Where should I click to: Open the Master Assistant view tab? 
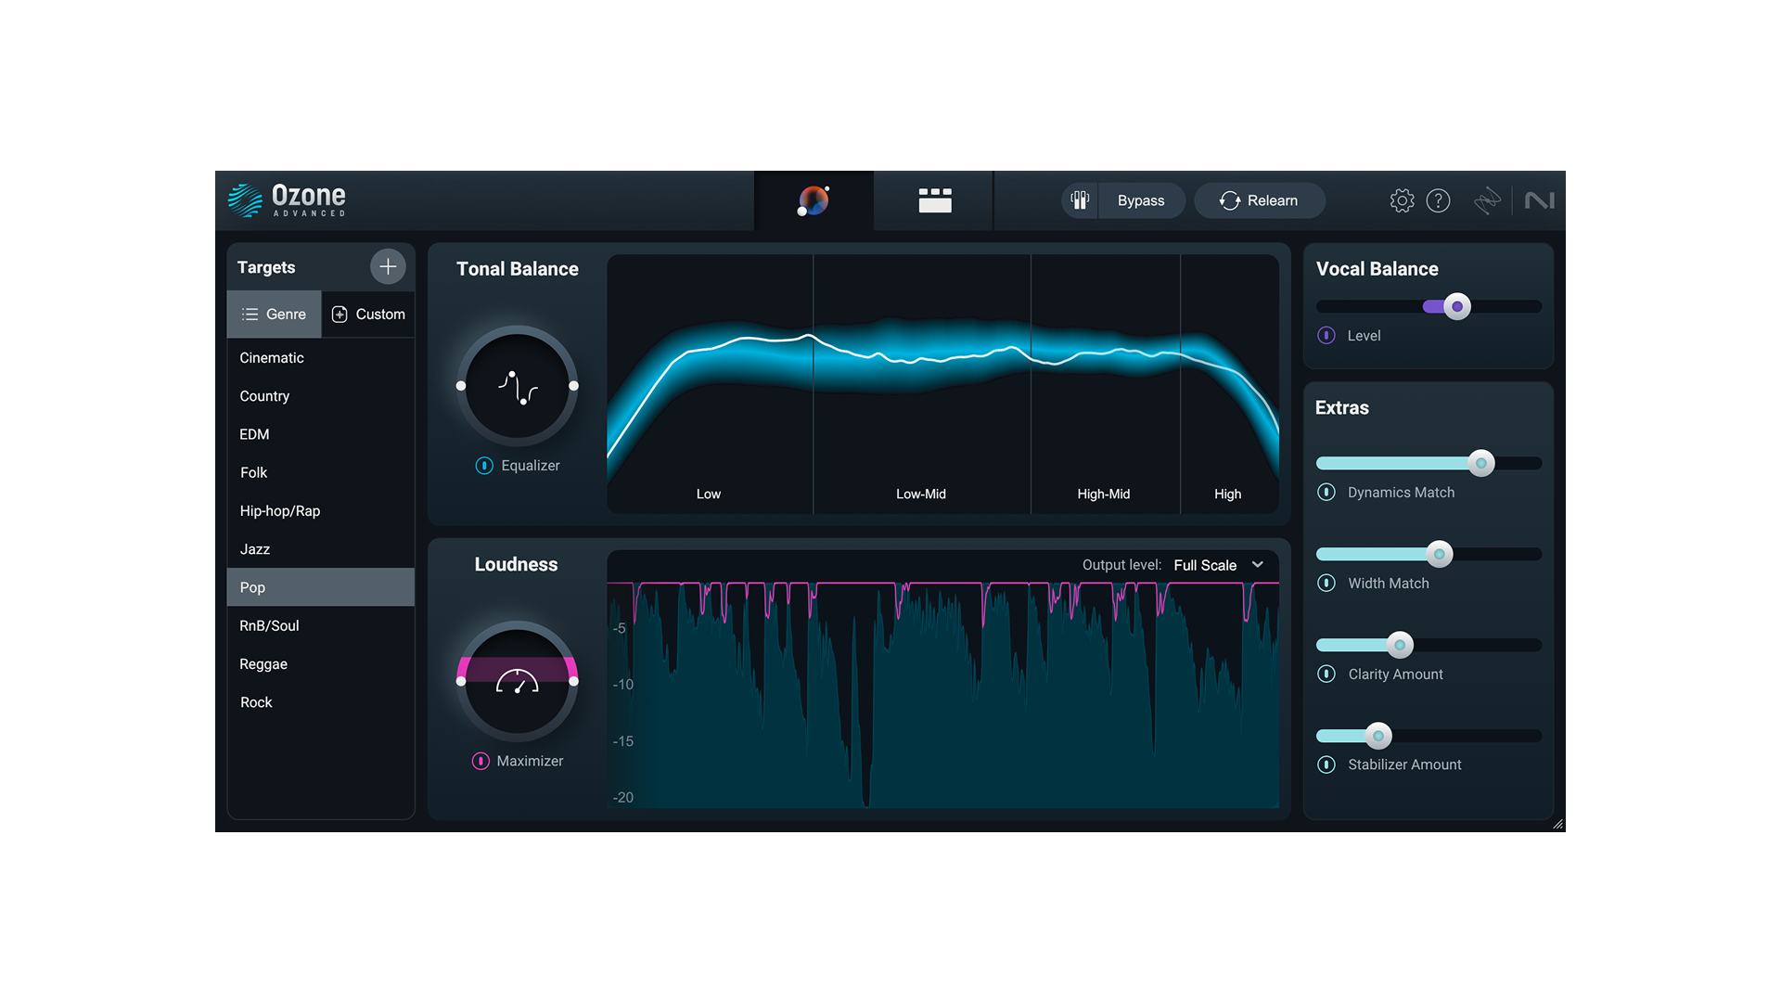(x=814, y=200)
